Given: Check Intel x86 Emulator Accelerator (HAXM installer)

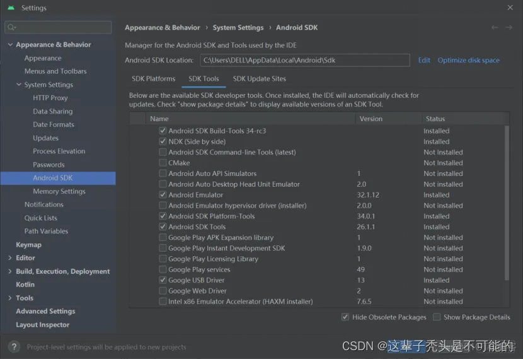Looking at the screenshot, I should point(163,301).
